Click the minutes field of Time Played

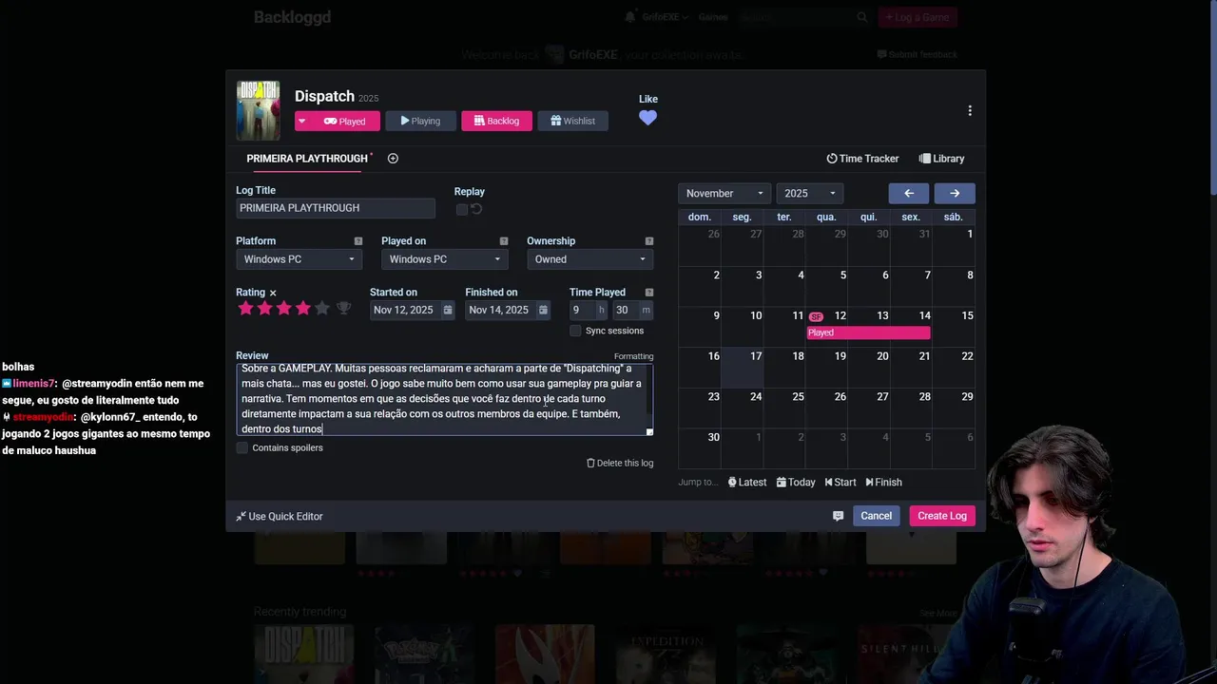(x=625, y=310)
